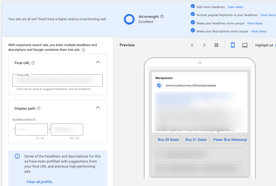Toggle the Add more headlines checkmark
276x186 pixels.
(x=193, y=7)
